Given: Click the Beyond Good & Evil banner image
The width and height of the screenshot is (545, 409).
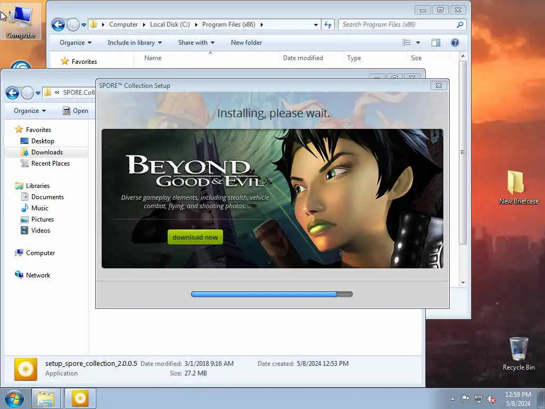Looking at the screenshot, I should coord(272,199).
